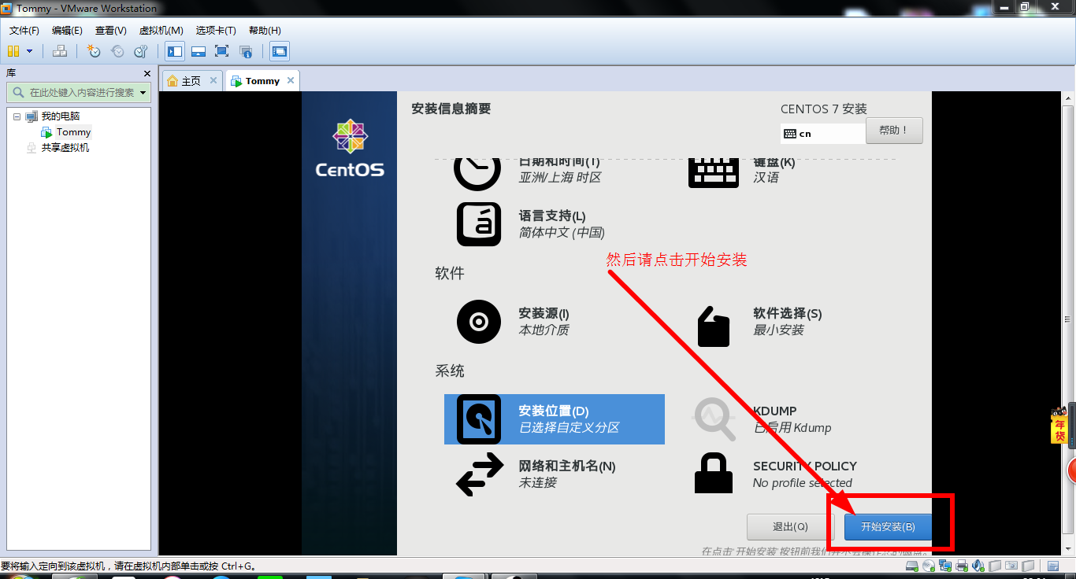Click the sound card status icon
Screen dimensions: 1076x579
(978, 566)
